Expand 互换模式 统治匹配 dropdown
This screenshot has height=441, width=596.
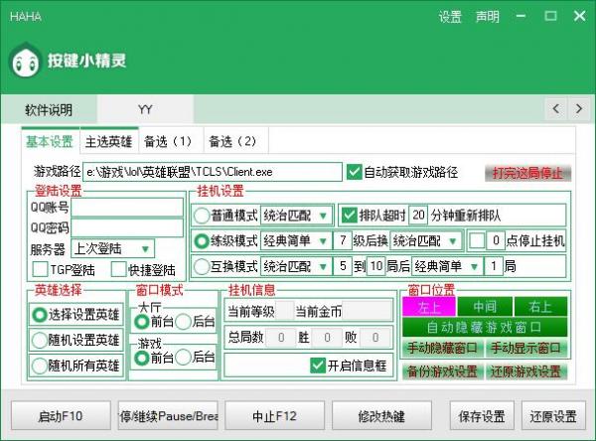[296, 266]
